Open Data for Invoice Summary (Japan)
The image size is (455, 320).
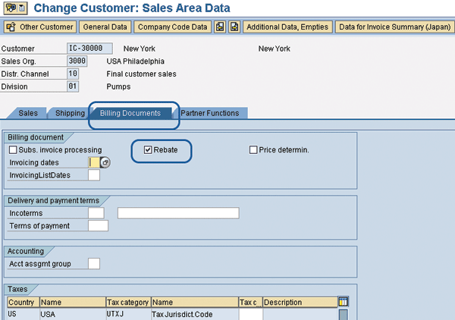394,27
